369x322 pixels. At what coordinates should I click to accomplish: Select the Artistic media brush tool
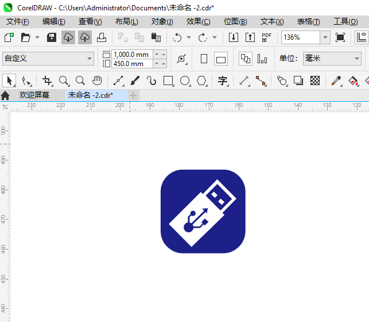(x=135, y=80)
